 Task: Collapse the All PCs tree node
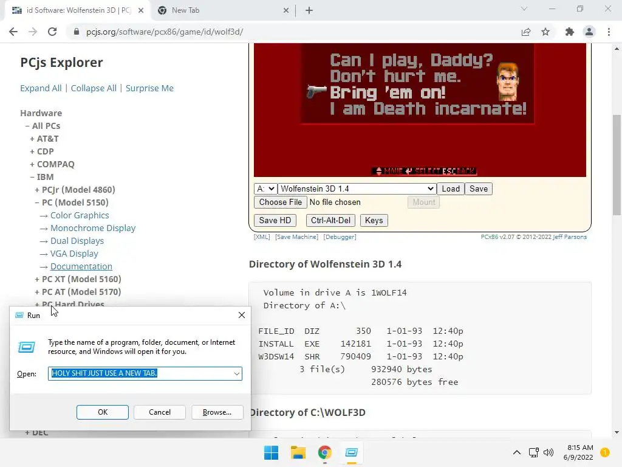pos(43,126)
